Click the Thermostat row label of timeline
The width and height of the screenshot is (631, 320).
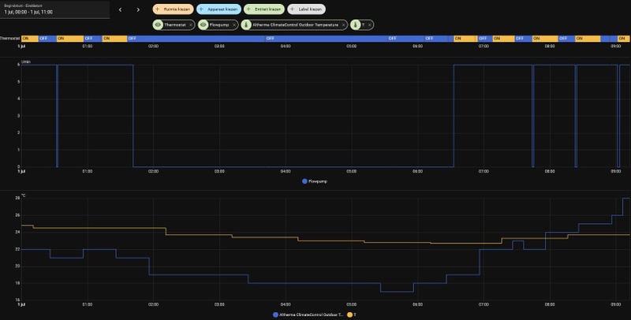[x=10, y=39]
